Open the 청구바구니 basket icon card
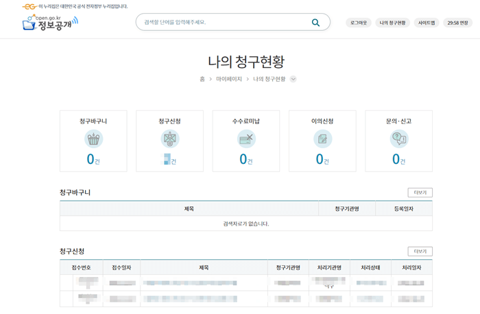Image resolution: width=480 pixels, height=314 pixels. point(93,139)
